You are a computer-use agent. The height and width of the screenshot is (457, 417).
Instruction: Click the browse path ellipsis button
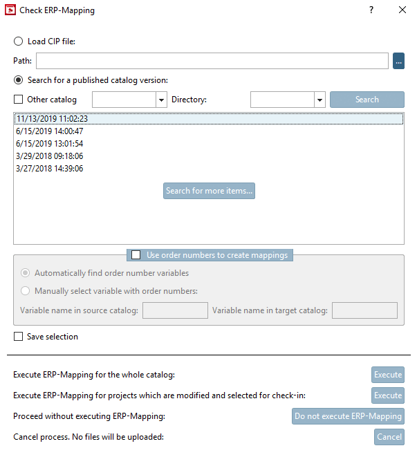(398, 61)
